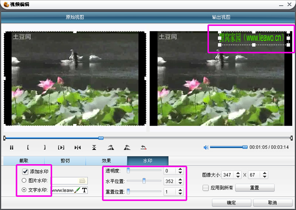Click the 重置位置 slider handle

128,191
